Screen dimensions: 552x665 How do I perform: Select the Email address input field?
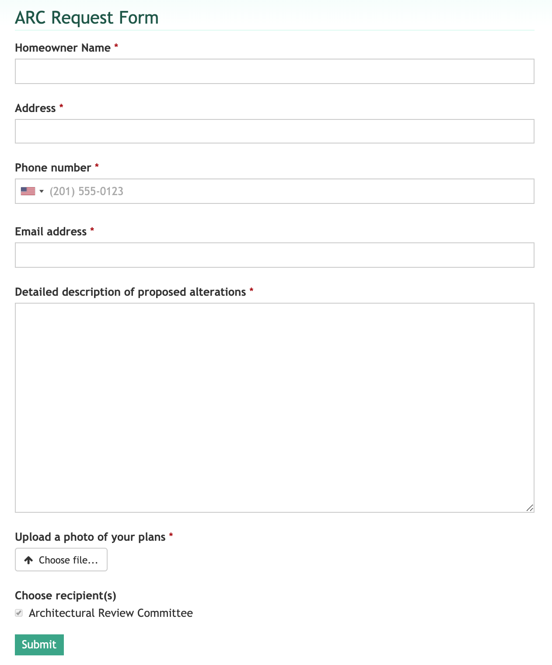tap(274, 255)
